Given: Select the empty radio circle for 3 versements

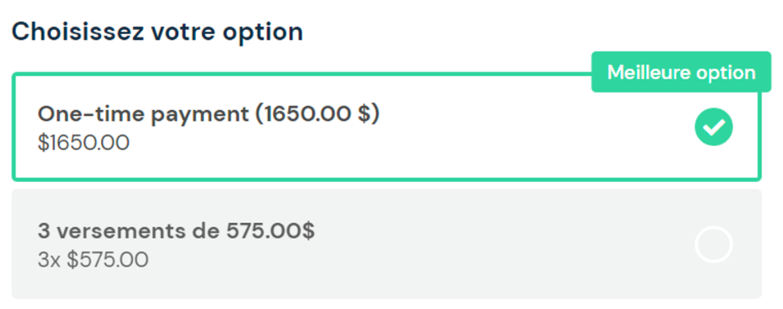Looking at the screenshot, I should point(713,244).
